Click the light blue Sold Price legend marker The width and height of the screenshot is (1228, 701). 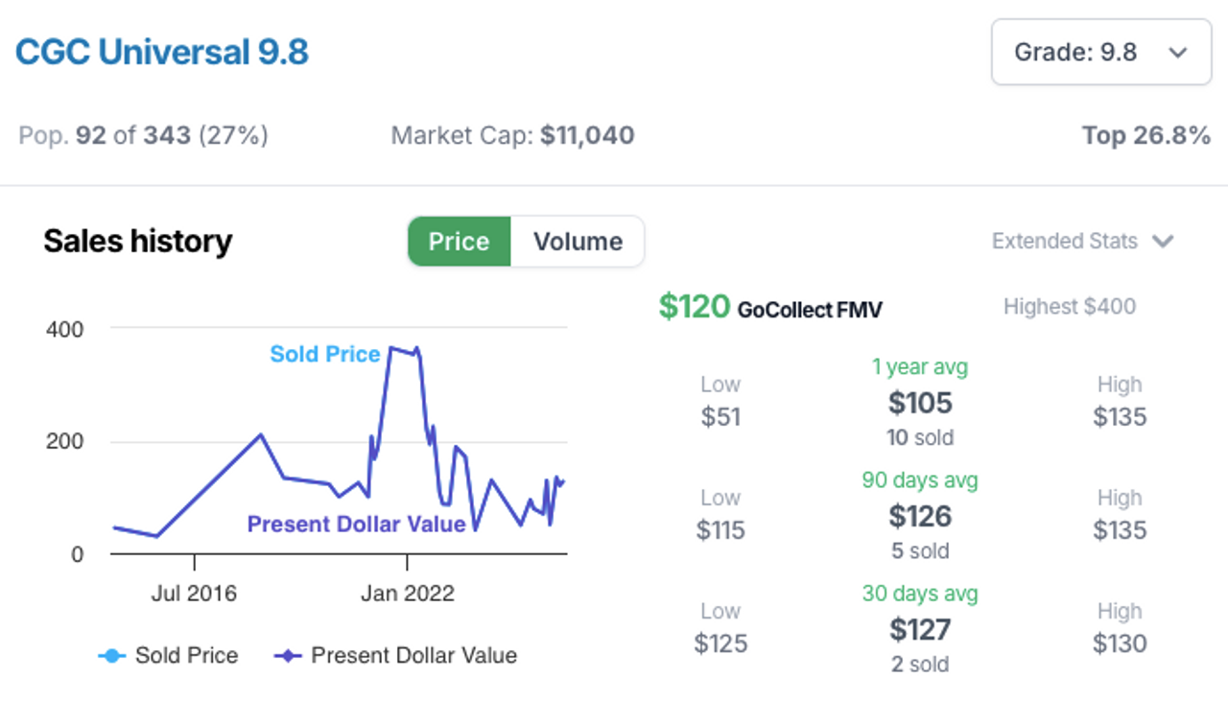pos(112,656)
